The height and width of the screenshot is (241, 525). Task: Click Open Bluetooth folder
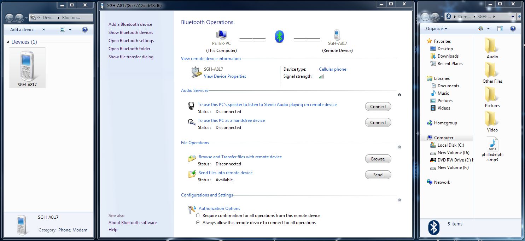[x=129, y=49]
